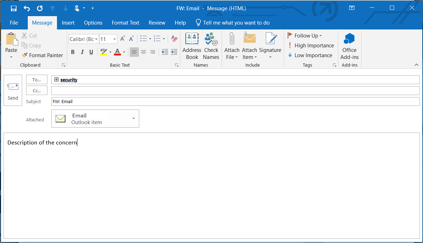
Task: Toggle Low Importance for this message
Action: (310, 55)
